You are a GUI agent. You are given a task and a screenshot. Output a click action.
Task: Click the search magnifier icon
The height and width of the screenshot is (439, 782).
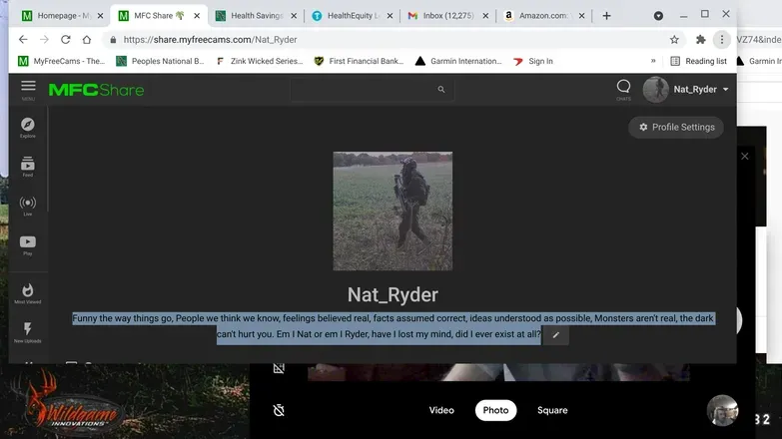pyautogui.click(x=440, y=89)
